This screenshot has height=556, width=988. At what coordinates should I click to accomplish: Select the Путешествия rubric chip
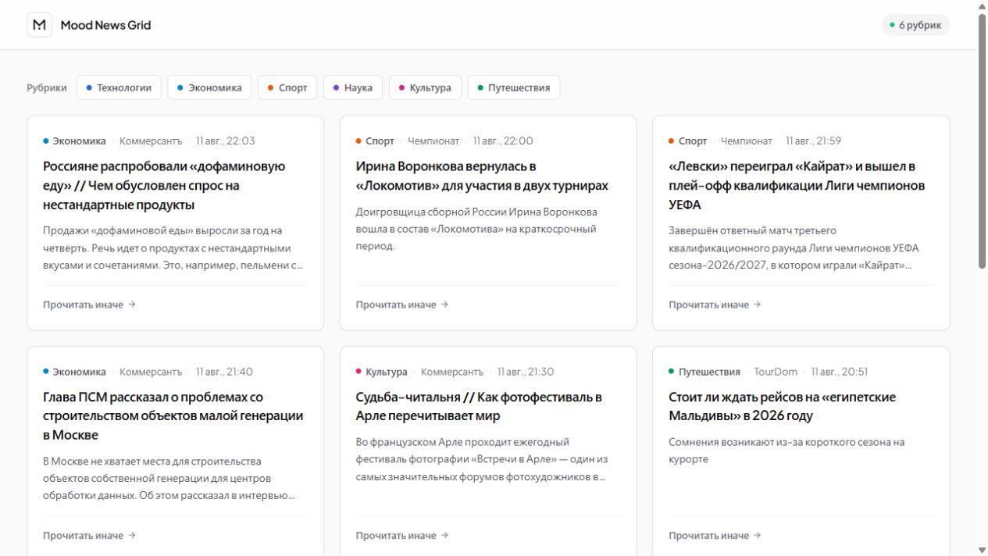tap(514, 87)
